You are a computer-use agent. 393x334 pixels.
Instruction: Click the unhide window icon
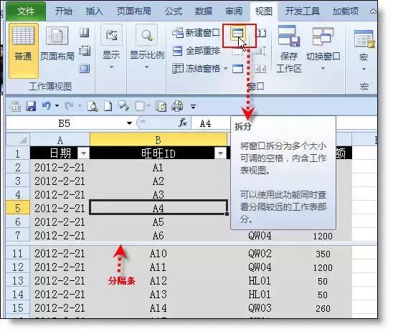point(237,69)
